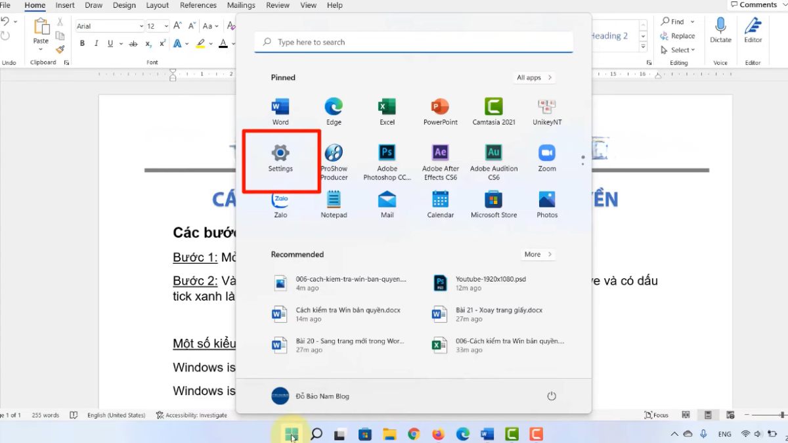Open the Comments button in Word
This screenshot has width=788, height=443.
753,5
